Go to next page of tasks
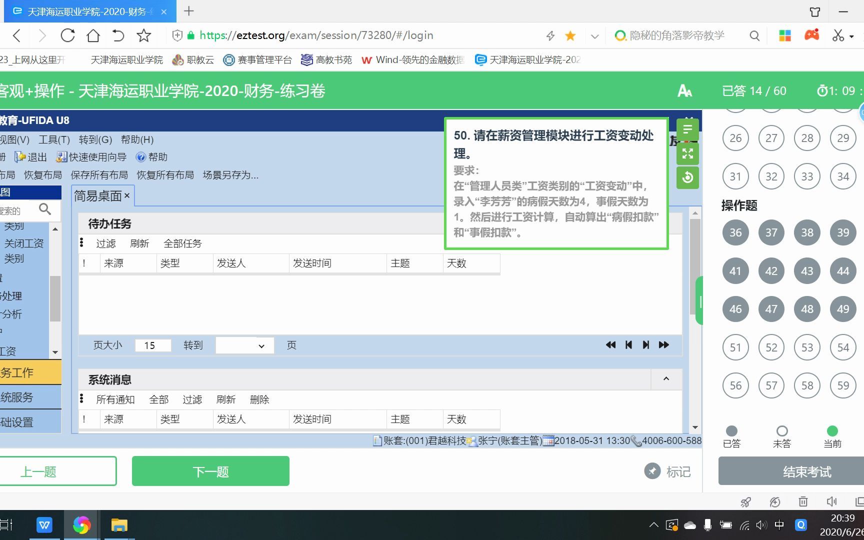This screenshot has width=864, height=540. (646, 345)
